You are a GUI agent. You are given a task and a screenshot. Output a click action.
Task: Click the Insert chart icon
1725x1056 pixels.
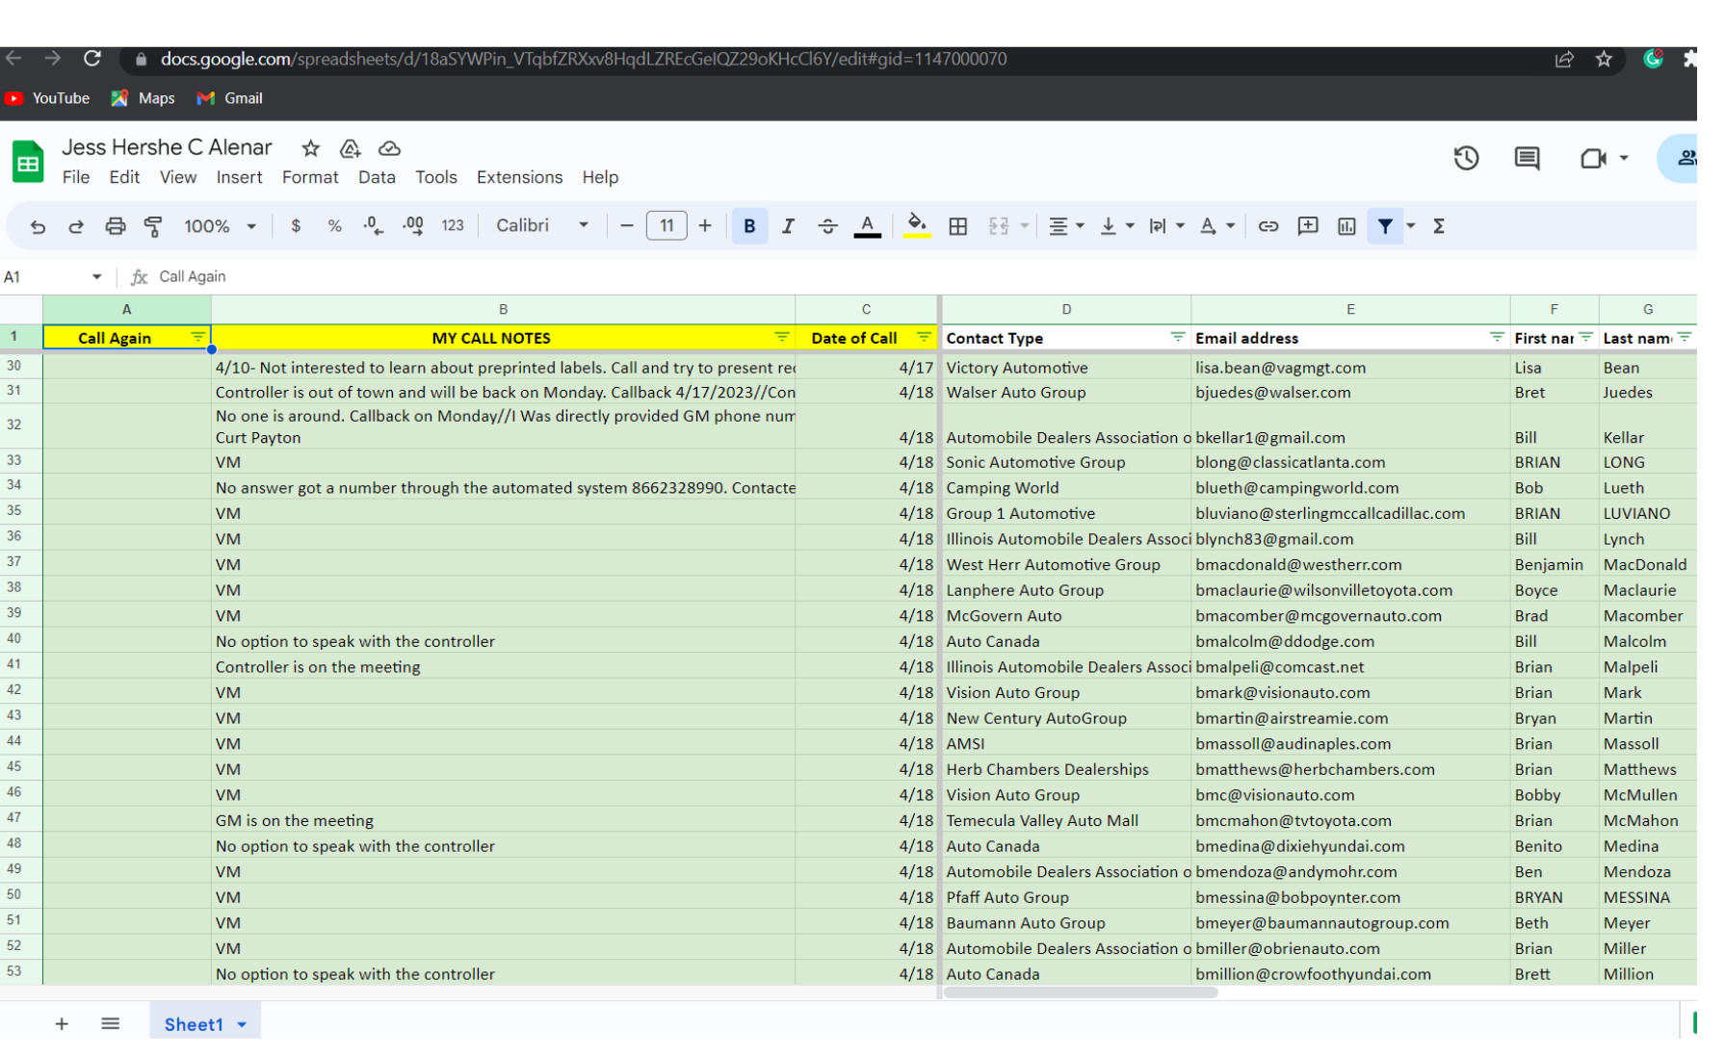click(1346, 226)
